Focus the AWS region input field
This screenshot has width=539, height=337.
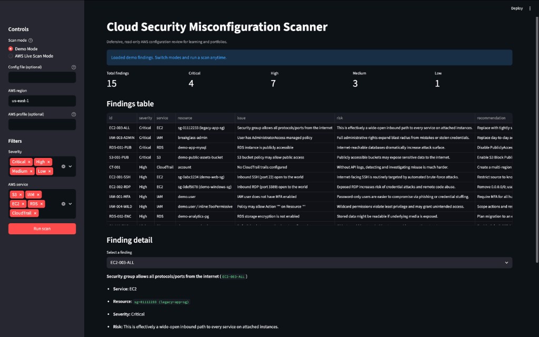click(42, 101)
